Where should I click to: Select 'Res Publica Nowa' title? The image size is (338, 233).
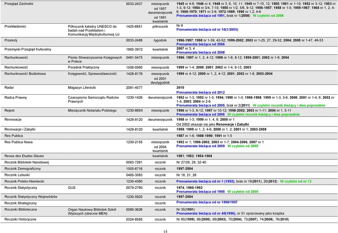coord(19,142)
